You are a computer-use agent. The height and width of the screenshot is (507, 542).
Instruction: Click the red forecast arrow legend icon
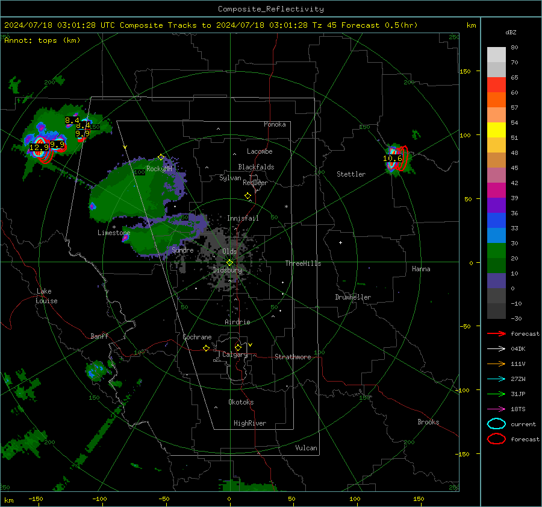pyautogui.click(x=496, y=333)
